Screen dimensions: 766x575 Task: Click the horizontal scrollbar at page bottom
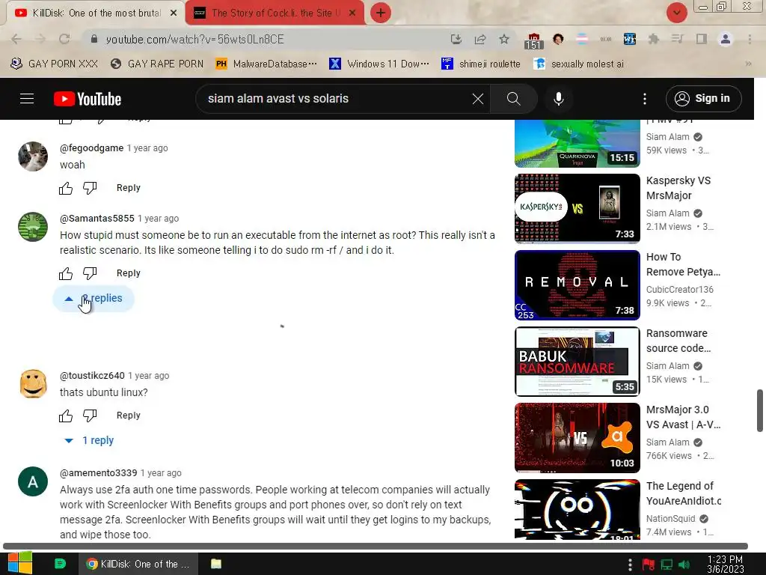pos(376,546)
